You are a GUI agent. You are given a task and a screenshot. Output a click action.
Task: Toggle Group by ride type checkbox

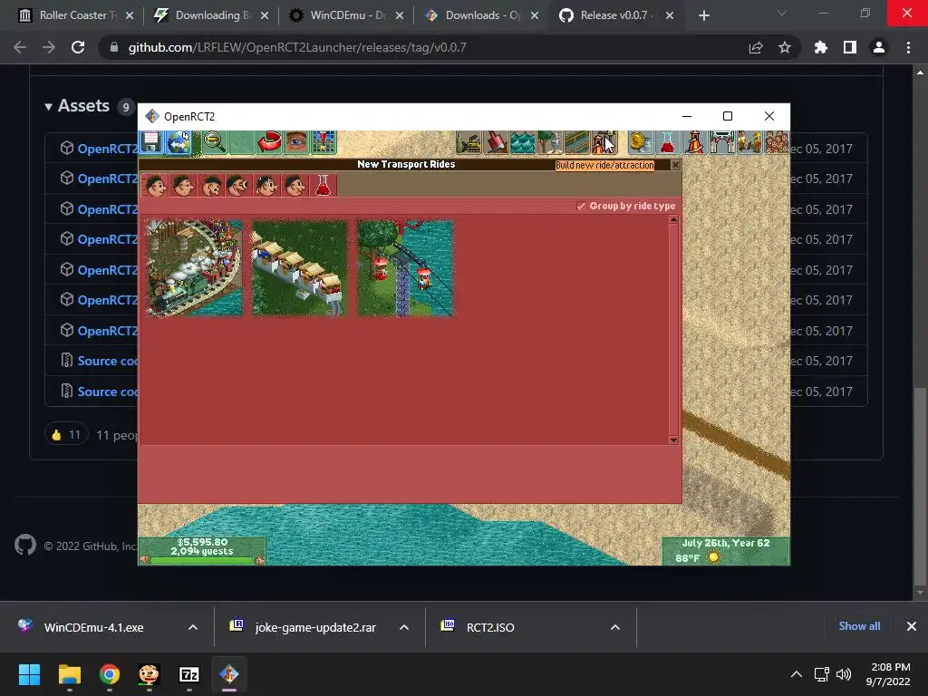pos(581,206)
